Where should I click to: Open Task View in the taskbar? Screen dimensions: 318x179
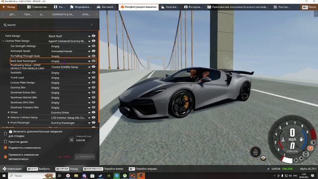click(x=60, y=176)
